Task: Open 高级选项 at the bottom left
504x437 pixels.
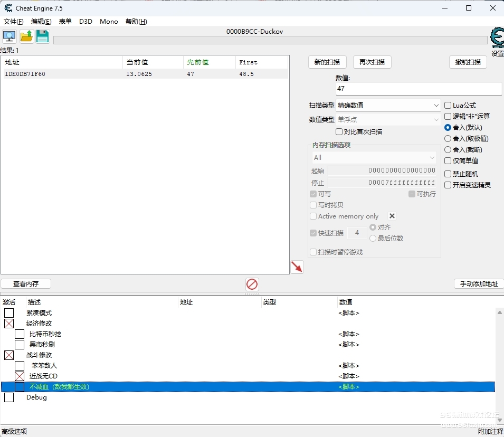Action: 14,431
